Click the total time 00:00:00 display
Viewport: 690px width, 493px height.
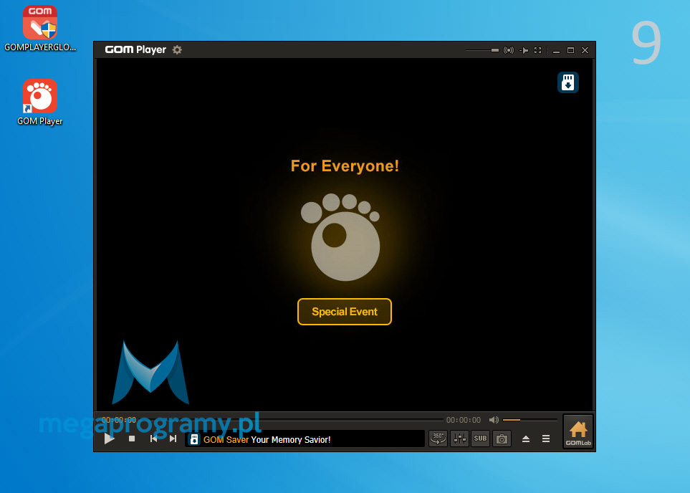pos(464,420)
